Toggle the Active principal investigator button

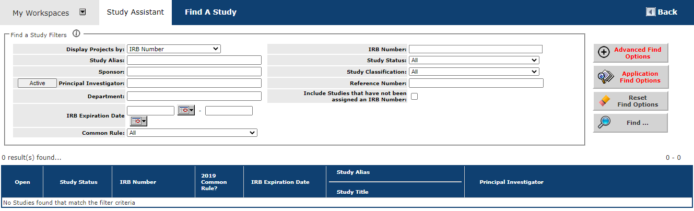37,83
